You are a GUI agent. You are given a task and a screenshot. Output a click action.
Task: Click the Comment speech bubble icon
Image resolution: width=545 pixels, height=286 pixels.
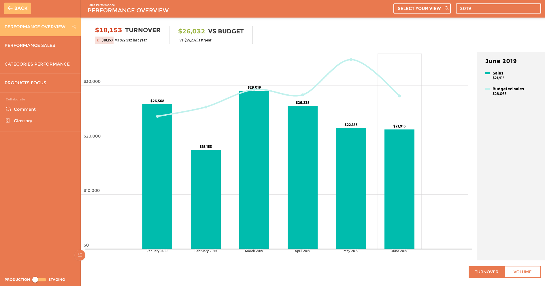pyautogui.click(x=8, y=109)
